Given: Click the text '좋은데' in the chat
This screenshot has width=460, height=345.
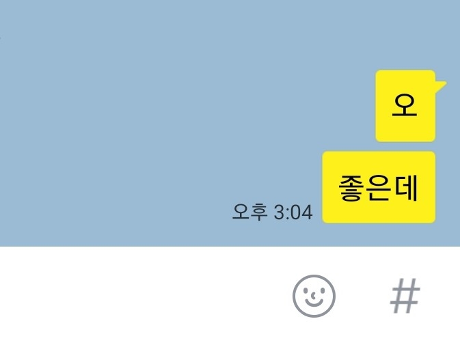Looking at the screenshot, I should click(x=379, y=188).
